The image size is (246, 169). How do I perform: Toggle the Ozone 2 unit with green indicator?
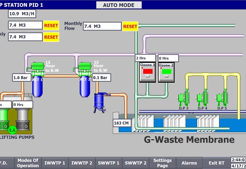[x=166, y=72]
